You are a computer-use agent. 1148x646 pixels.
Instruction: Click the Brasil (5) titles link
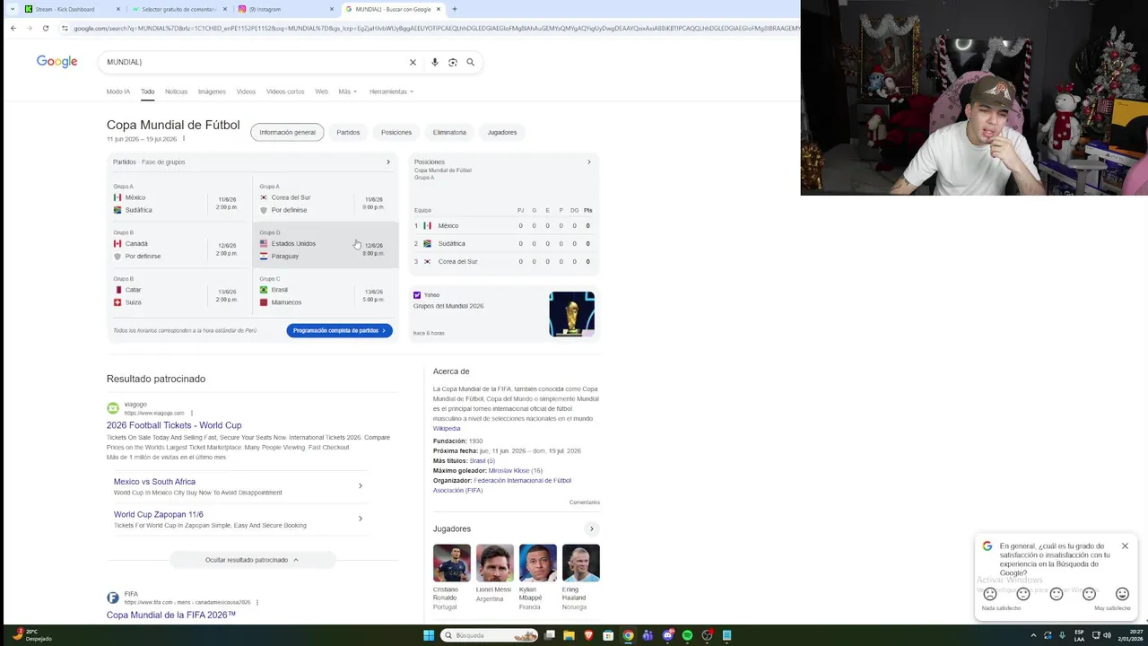coord(483,461)
